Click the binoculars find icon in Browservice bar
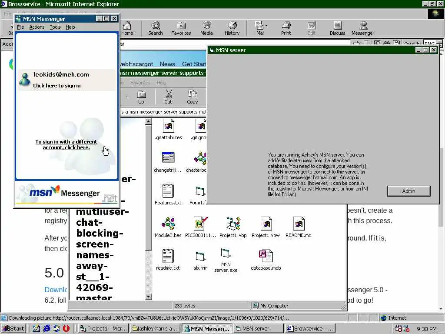The height and width of the screenshot is (334, 445). (x=387, y=43)
